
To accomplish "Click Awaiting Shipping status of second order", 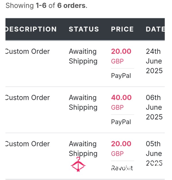I will pos(83,103).
